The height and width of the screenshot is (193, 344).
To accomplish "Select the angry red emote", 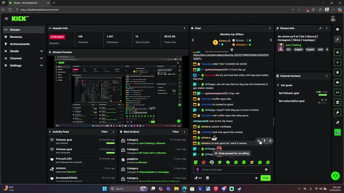I will [204, 162].
